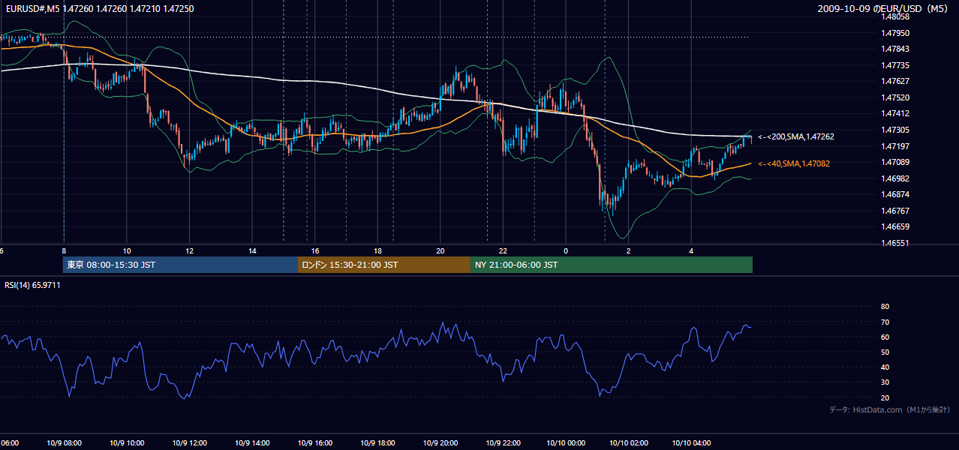Click the 10/9 20:00 bottom time label
The height and width of the screenshot is (450, 959).
(x=440, y=443)
